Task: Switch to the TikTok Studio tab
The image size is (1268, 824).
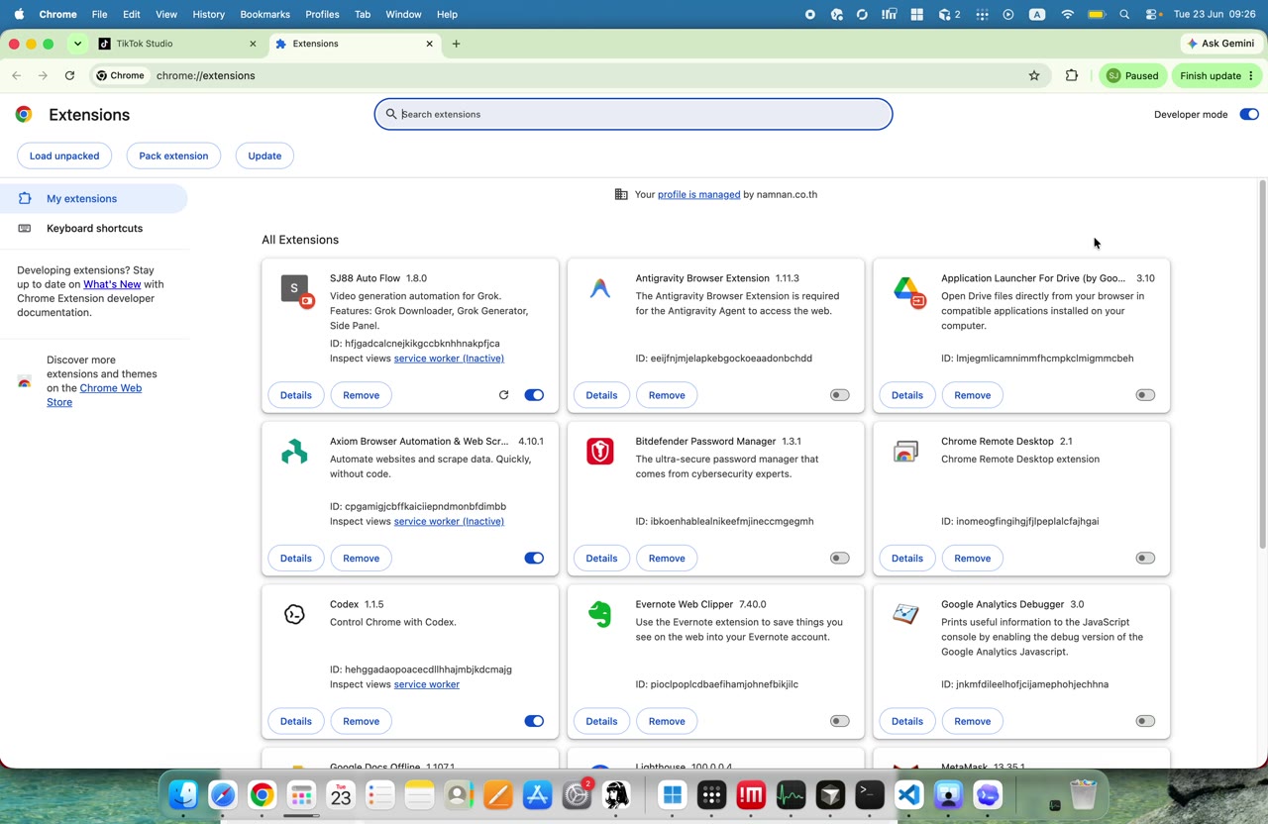Action: click(x=176, y=44)
